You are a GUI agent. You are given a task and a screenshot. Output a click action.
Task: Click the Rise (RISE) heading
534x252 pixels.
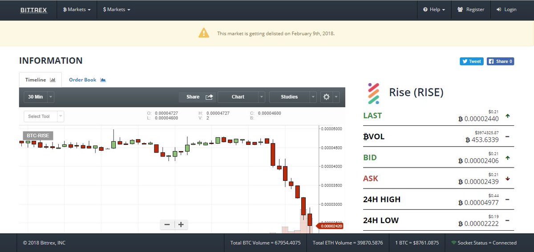pos(416,92)
